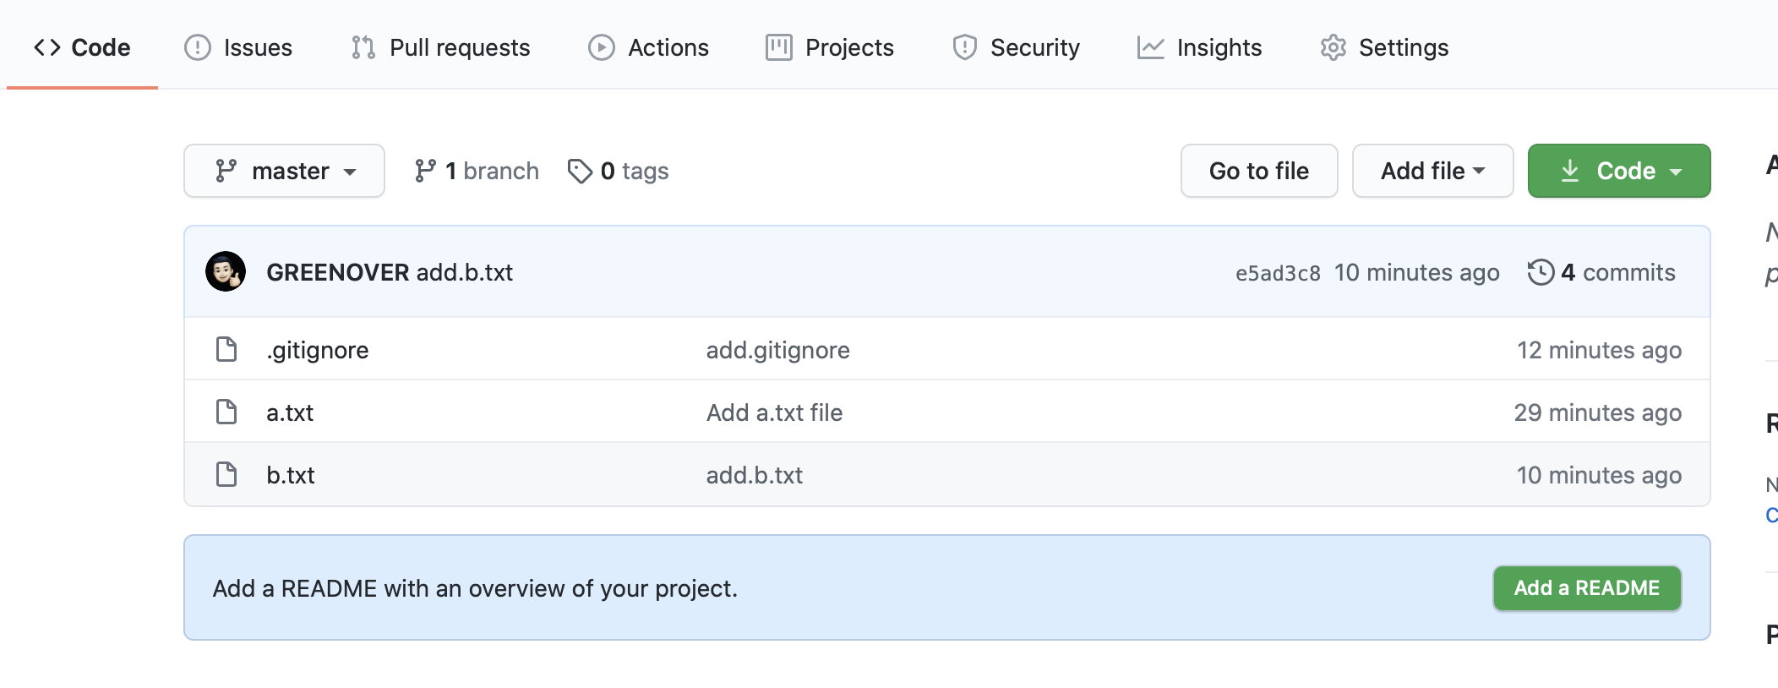Click the Security shield icon

pos(964,47)
